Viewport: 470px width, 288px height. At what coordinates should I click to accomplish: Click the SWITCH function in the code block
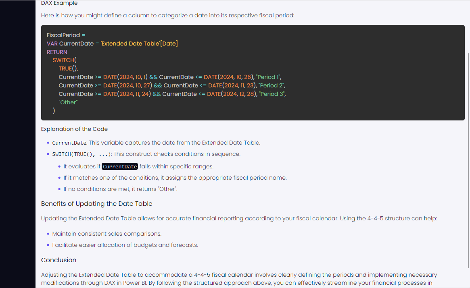pyautogui.click(x=63, y=60)
